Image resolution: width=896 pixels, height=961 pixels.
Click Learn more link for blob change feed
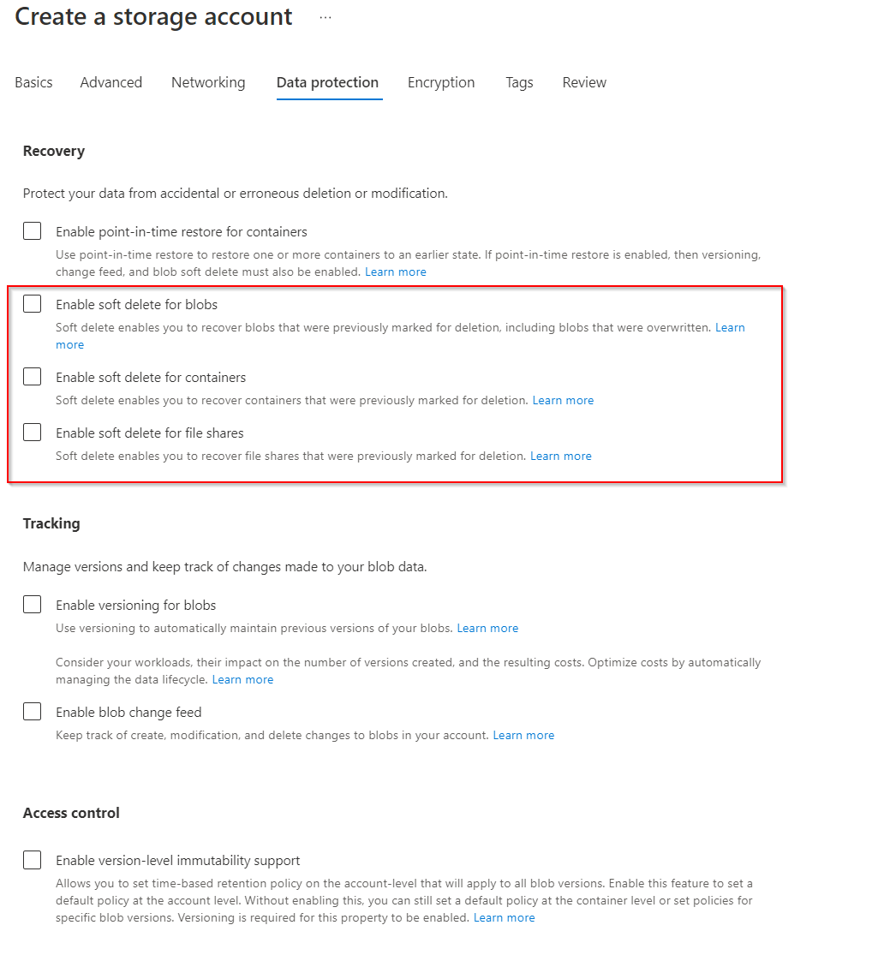coord(523,735)
